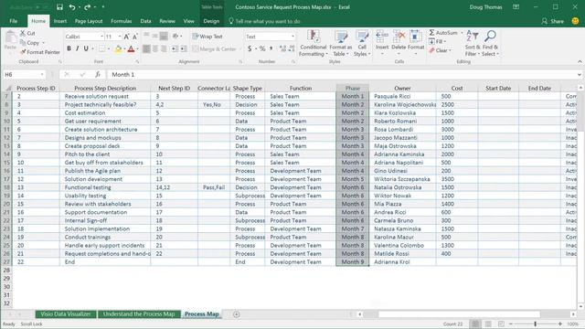
Task: Collapse the ribbon with the chevron
Action: coord(580,61)
